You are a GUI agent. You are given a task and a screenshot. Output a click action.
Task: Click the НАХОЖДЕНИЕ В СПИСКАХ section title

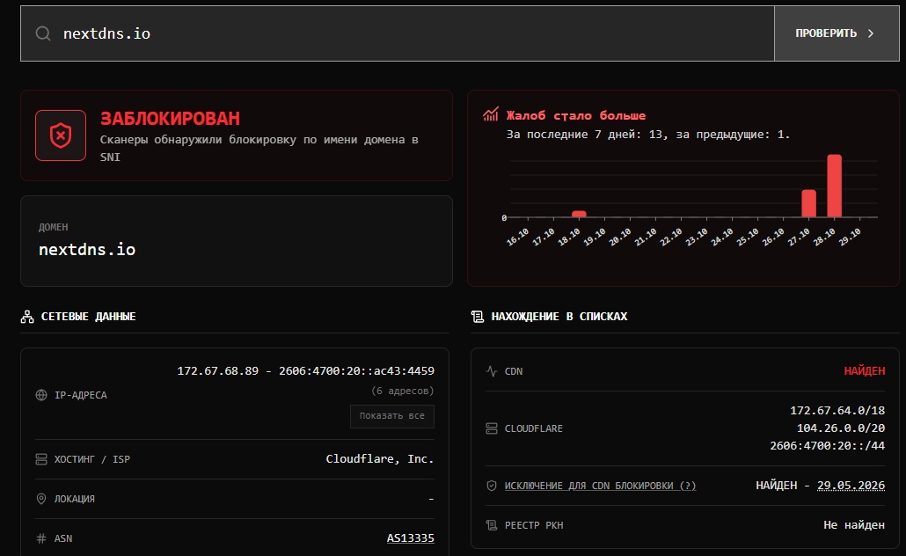[x=559, y=317]
